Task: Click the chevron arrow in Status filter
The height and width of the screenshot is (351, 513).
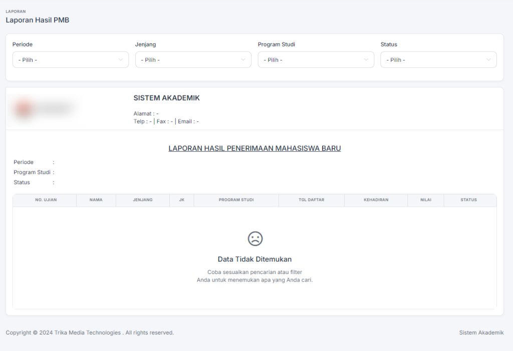Action: coord(488,60)
